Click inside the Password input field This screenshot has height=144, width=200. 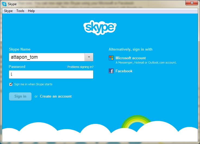pos(51,74)
